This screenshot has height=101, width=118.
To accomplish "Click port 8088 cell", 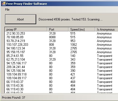I will (52, 37).
